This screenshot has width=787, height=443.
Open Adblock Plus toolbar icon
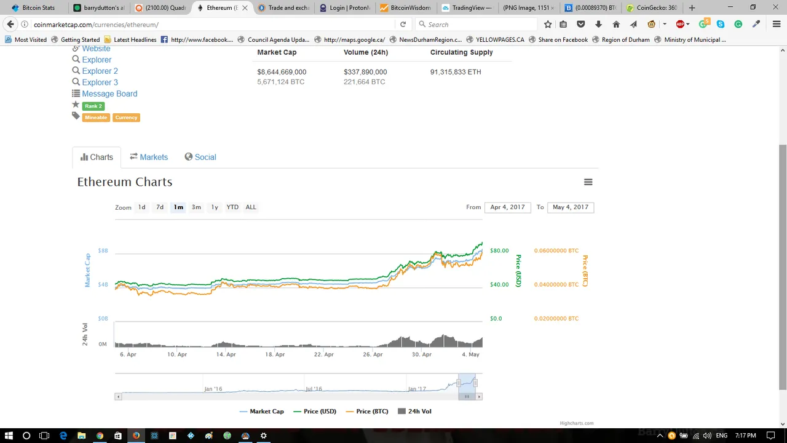[680, 25]
